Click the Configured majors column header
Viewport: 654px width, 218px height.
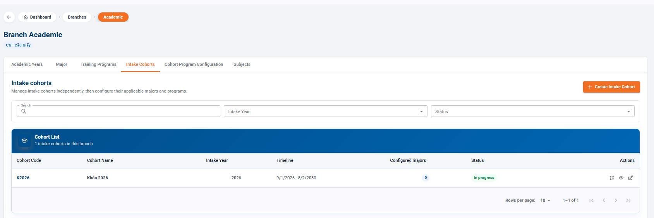click(x=408, y=160)
